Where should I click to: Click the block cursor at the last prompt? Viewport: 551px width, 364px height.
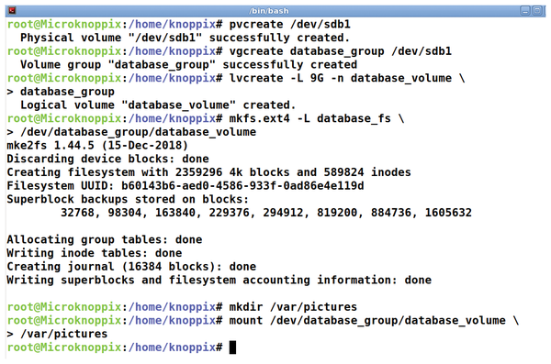point(232,347)
